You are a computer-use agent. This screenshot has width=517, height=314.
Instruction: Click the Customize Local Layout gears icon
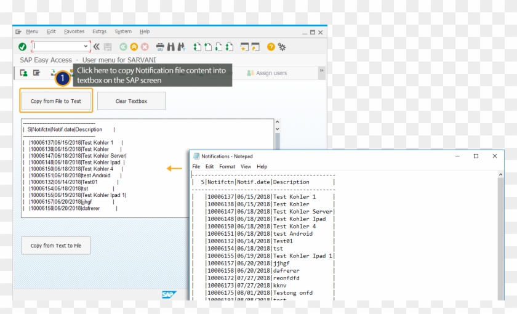[282, 47]
